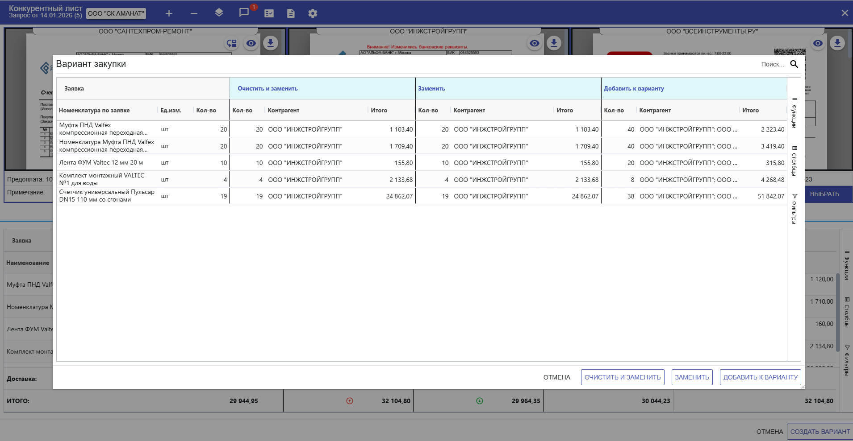The height and width of the screenshot is (441, 853).
Task: Expand the Функции side panel in dialog
Action: [x=794, y=113]
